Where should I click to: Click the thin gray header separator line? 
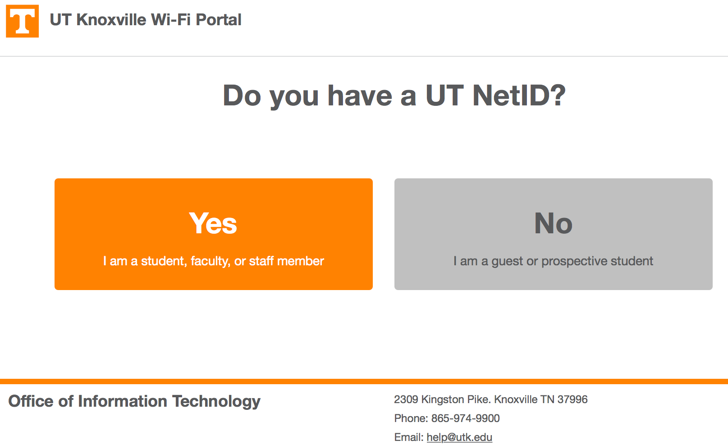click(x=364, y=56)
